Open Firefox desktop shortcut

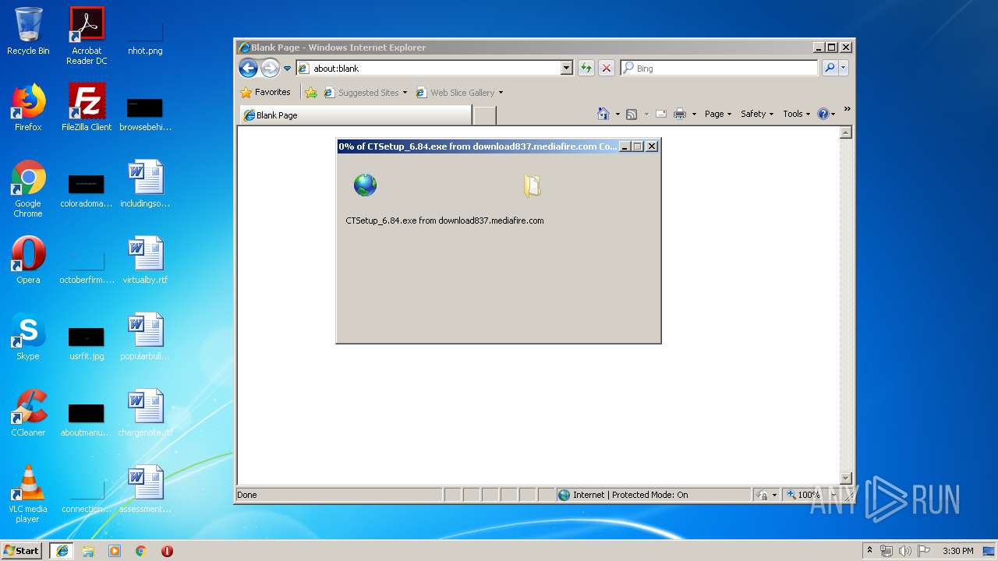point(28,108)
